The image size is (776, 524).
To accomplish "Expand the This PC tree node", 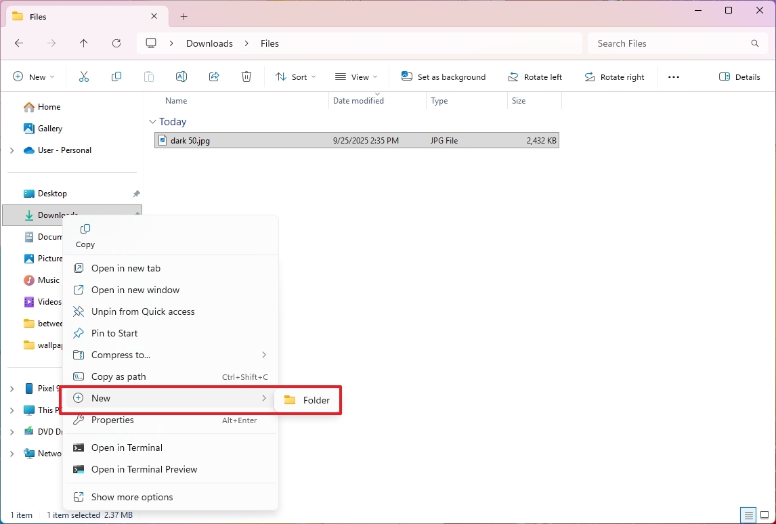I will click(x=12, y=410).
